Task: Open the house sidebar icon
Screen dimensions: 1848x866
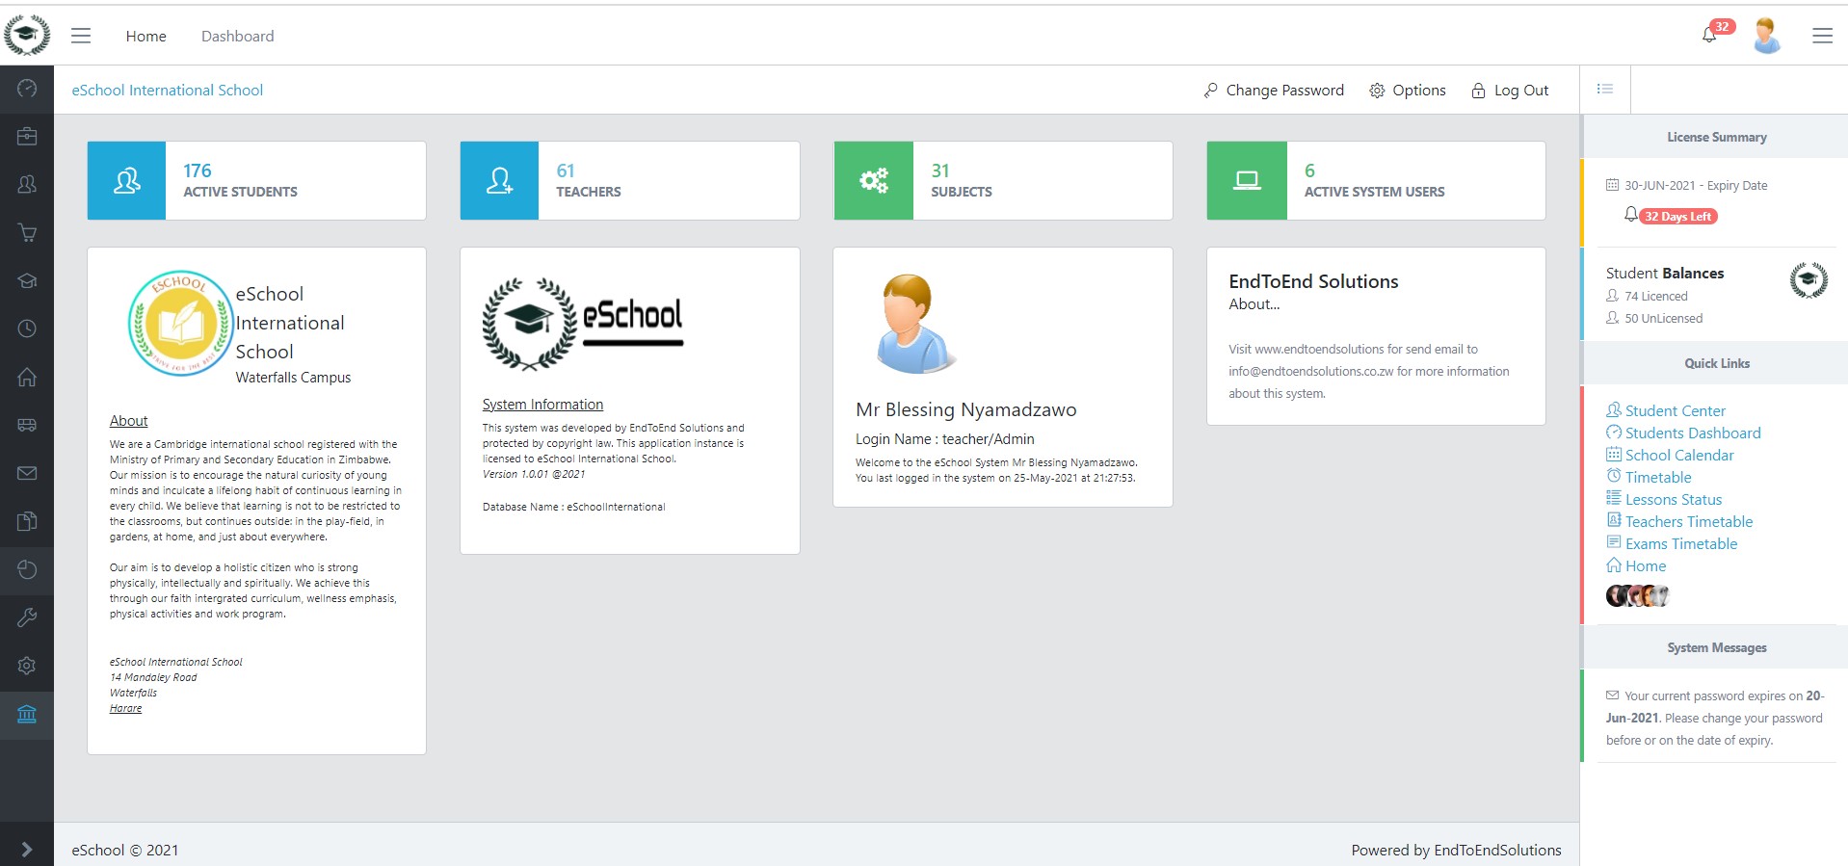Action: click(x=27, y=377)
